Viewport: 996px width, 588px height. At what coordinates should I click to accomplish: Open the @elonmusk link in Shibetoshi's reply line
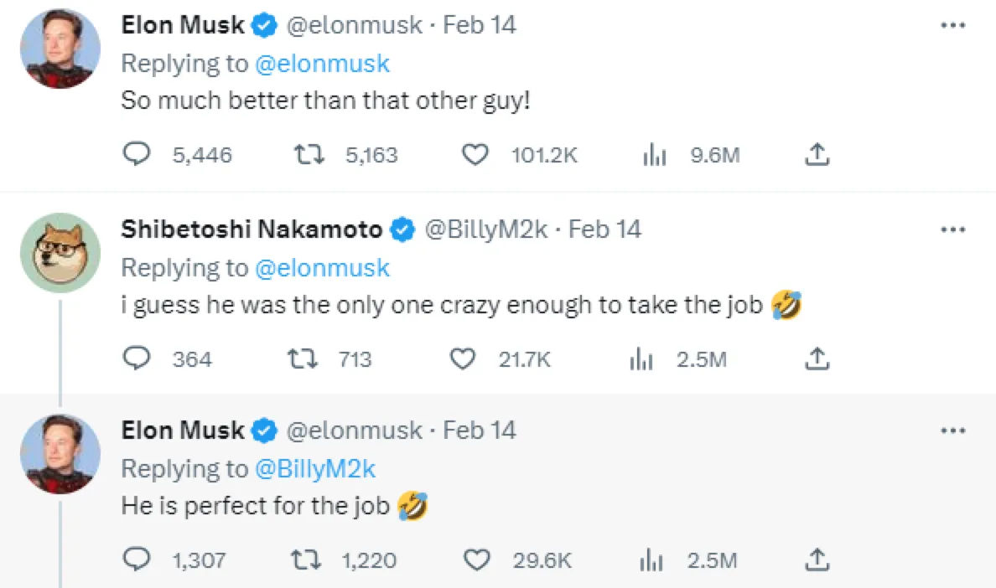point(322,268)
